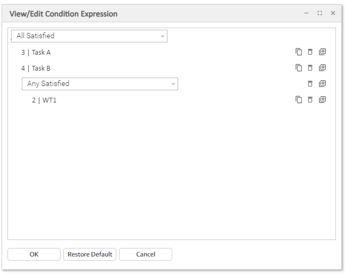The width and height of the screenshot is (345, 274).
Task: Open the All Satisfied dropdown
Action: [89, 36]
